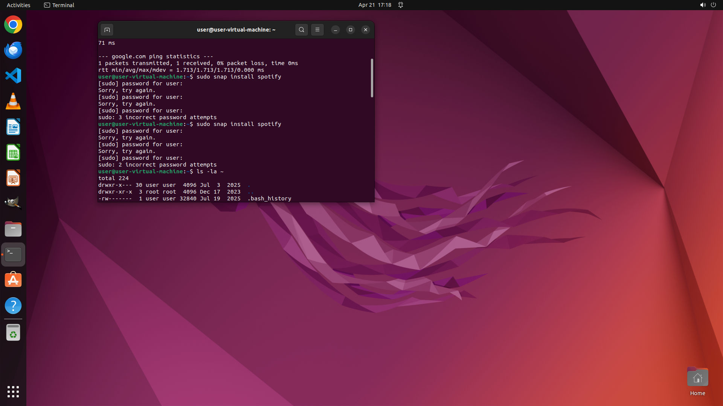Open the Terminal app menu
The width and height of the screenshot is (723, 406).
[59, 5]
